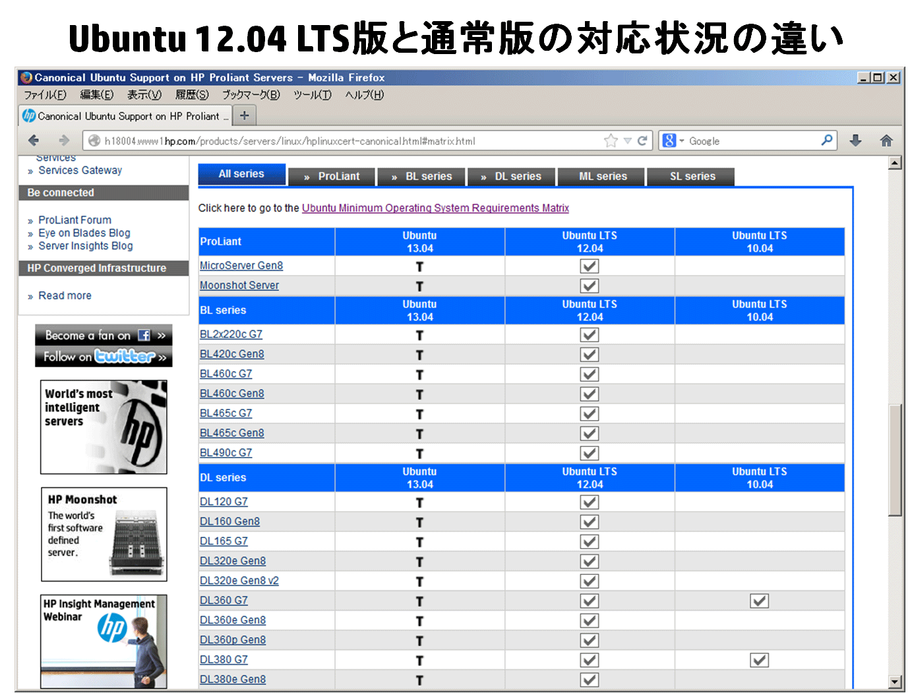The image size is (912, 693).
Task: Click Follow on Twitter banner
Action: [104, 357]
